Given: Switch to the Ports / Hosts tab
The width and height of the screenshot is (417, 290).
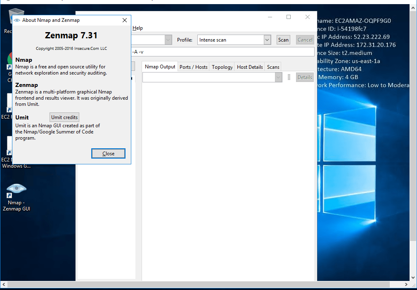Looking at the screenshot, I should pyautogui.click(x=193, y=67).
